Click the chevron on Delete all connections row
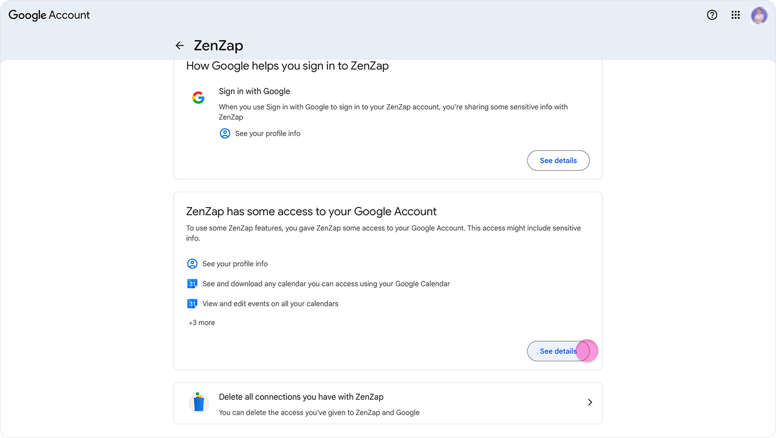This screenshot has height=438, width=776. click(590, 402)
